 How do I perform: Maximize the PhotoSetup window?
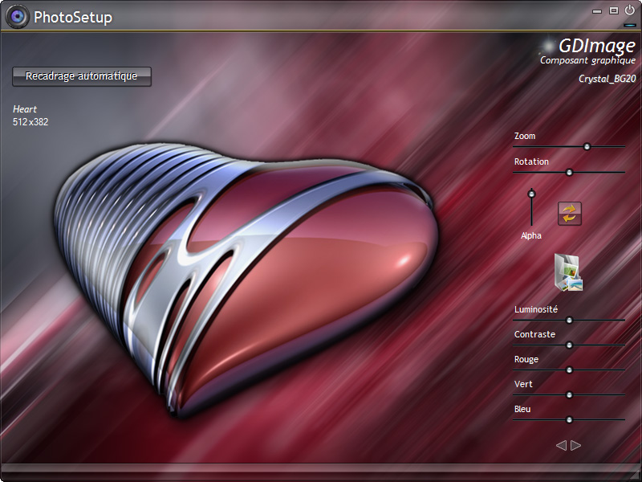[x=613, y=10]
